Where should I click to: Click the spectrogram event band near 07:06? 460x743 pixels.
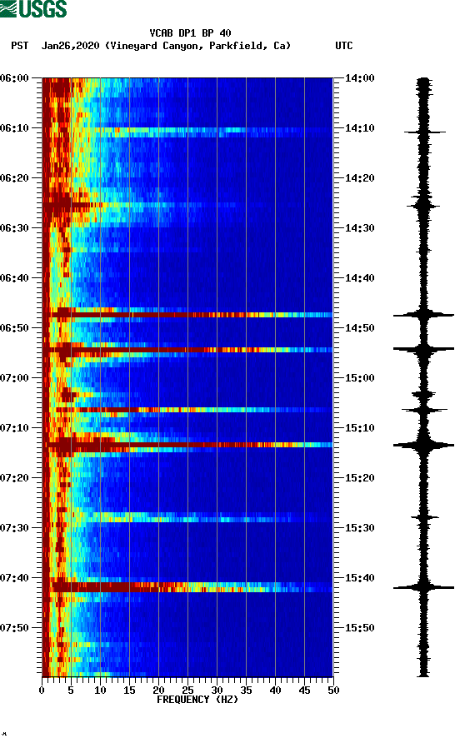click(187, 410)
